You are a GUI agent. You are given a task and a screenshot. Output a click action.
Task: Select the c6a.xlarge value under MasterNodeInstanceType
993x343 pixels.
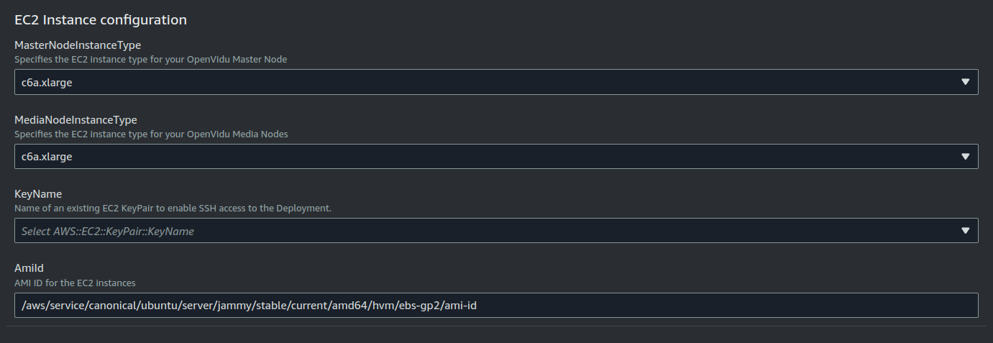[47, 82]
